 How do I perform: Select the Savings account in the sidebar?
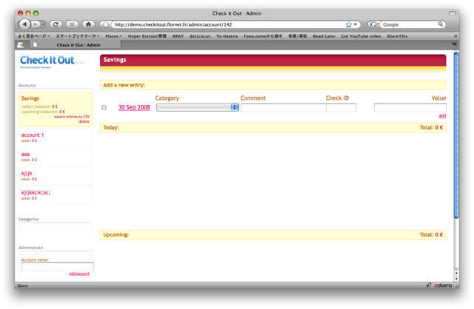coord(30,98)
